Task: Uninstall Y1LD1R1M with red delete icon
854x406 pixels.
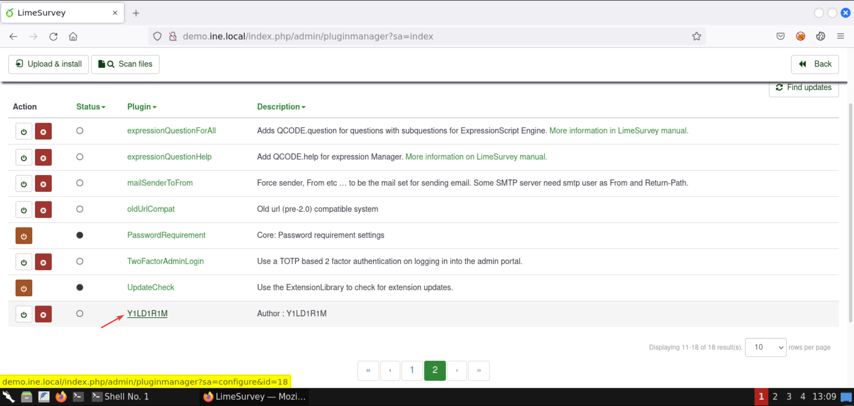Action: point(43,314)
